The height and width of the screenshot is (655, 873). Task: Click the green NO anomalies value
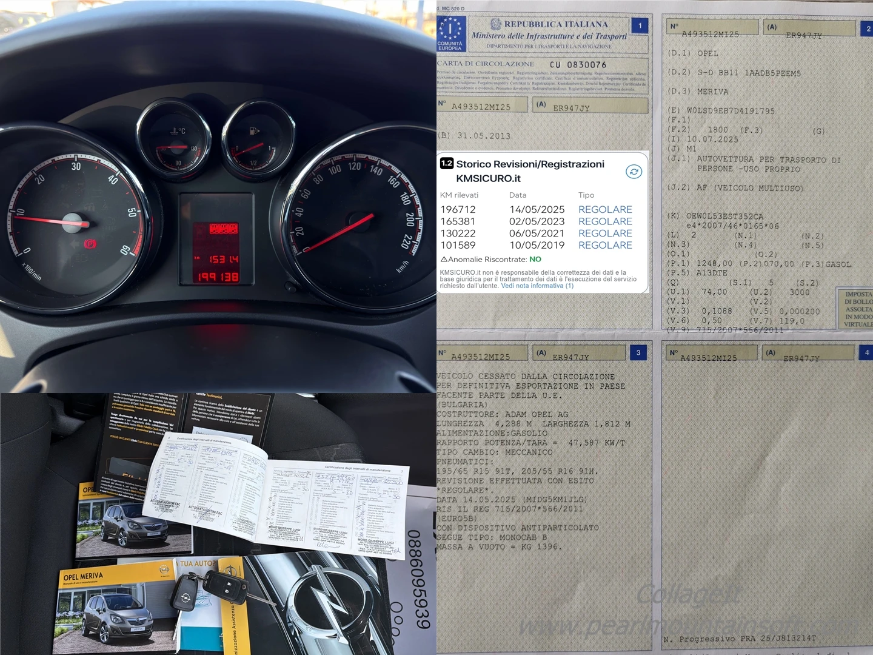(x=535, y=260)
